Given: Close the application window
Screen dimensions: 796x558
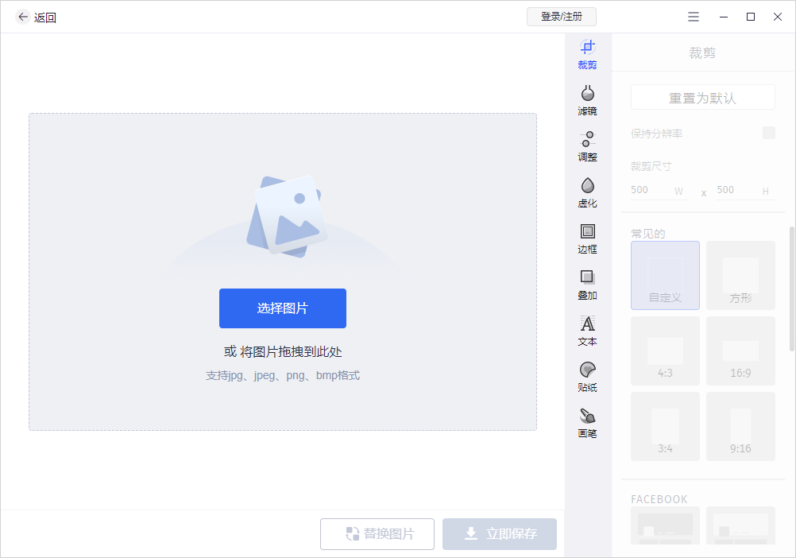Looking at the screenshot, I should coord(777,17).
